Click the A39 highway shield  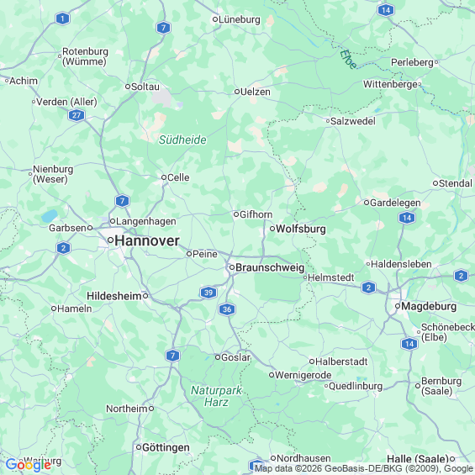(208, 293)
